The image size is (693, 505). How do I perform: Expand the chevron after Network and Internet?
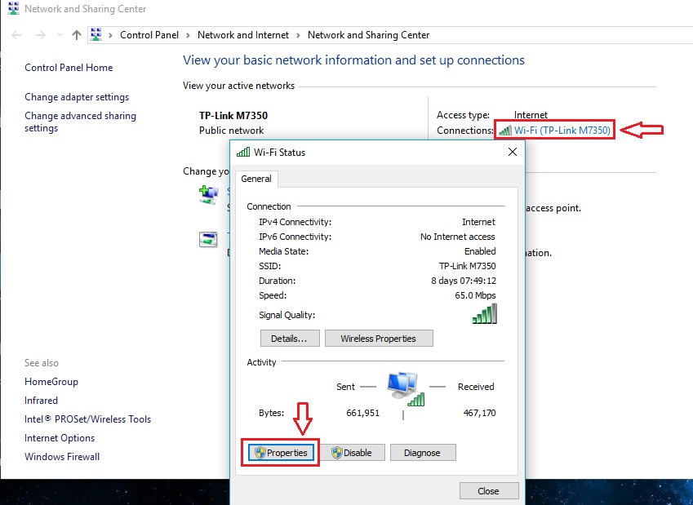point(298,35)
